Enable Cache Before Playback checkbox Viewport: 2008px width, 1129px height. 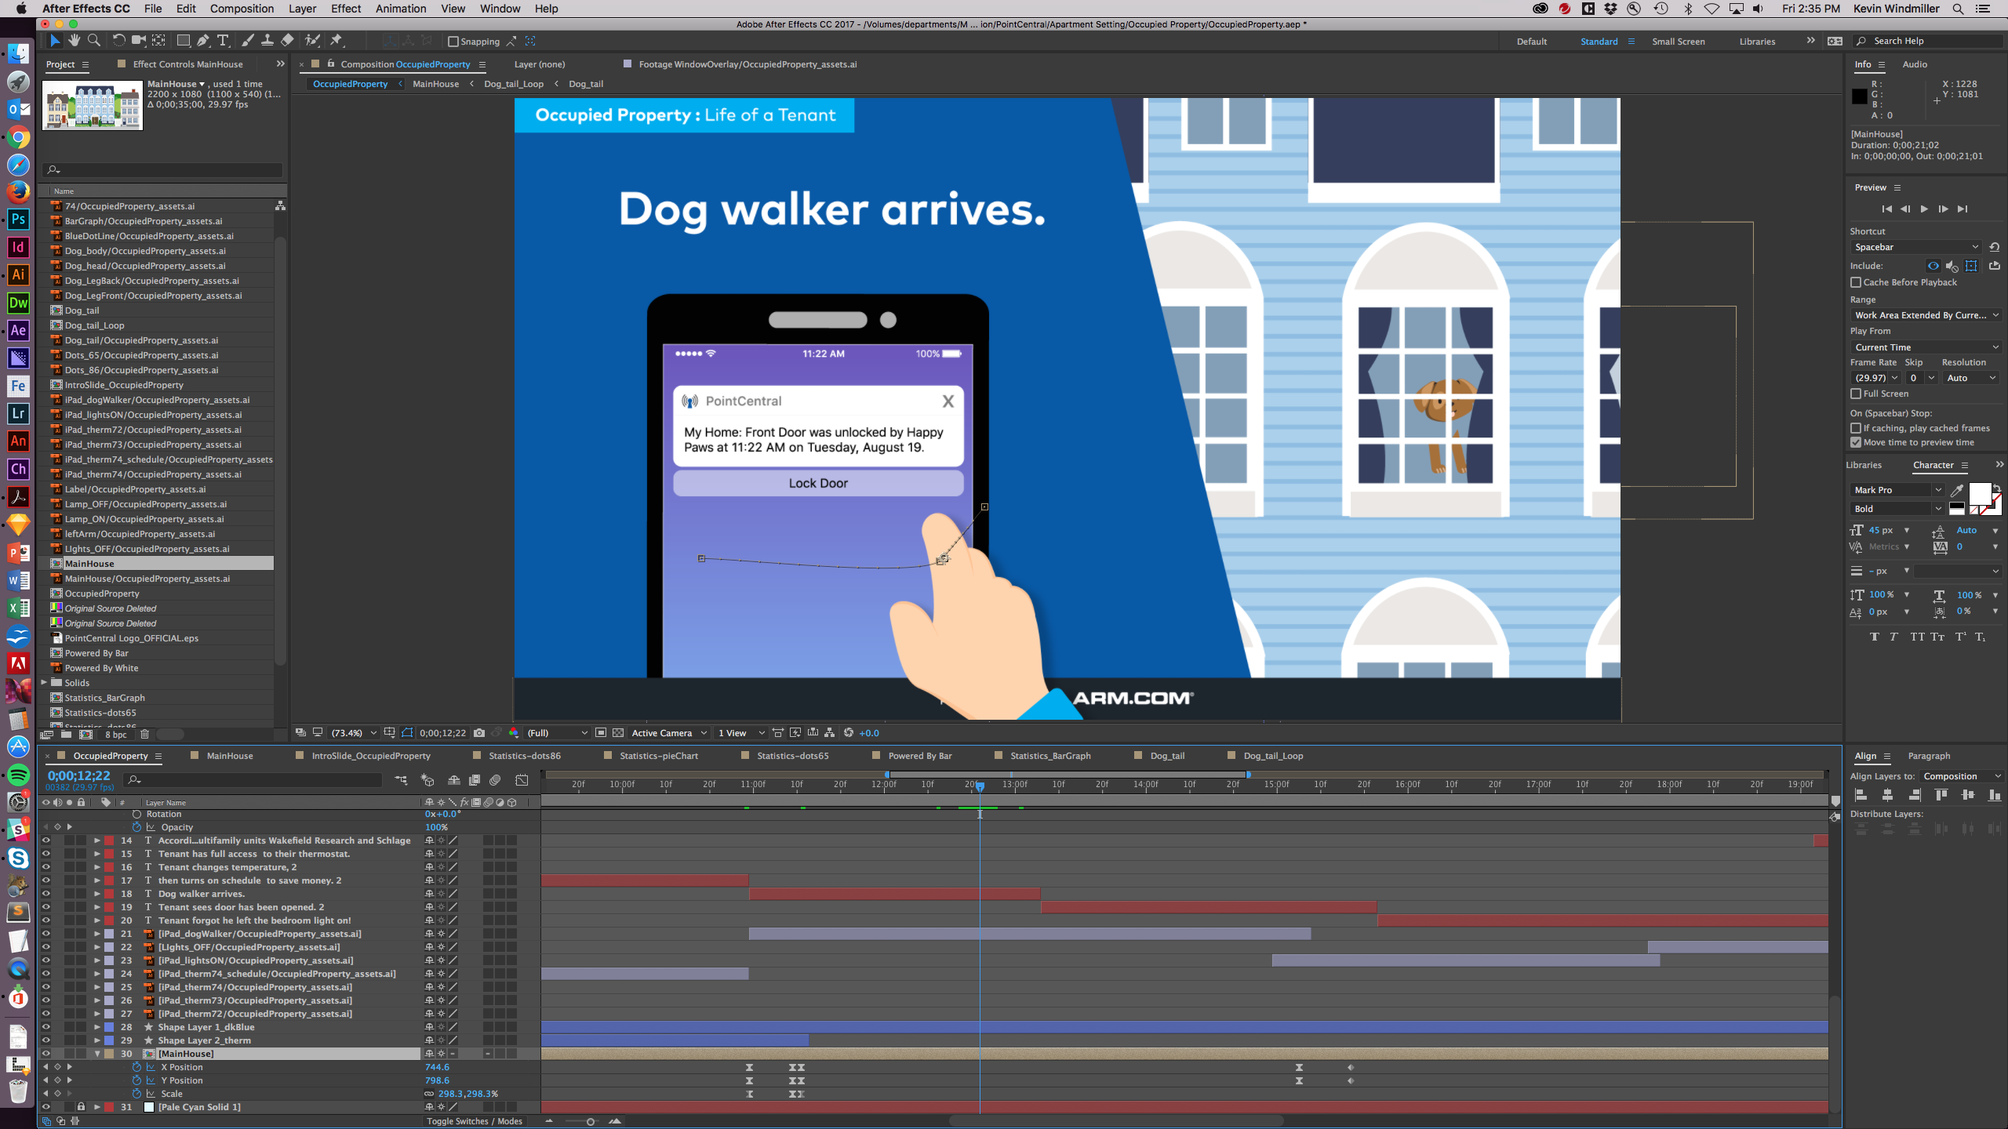[x=1853, y=282]
